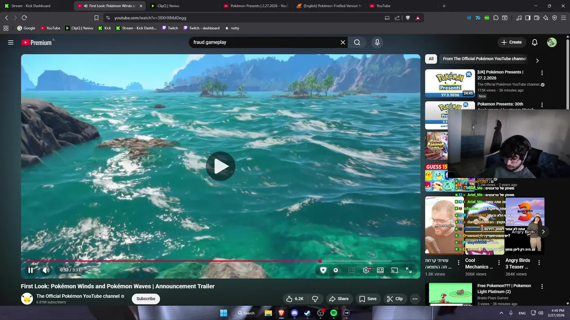The height and width of the screenshot is (320, 570).
Task: Open the extensions puzzle icon
Action: [x=496, y=18]
